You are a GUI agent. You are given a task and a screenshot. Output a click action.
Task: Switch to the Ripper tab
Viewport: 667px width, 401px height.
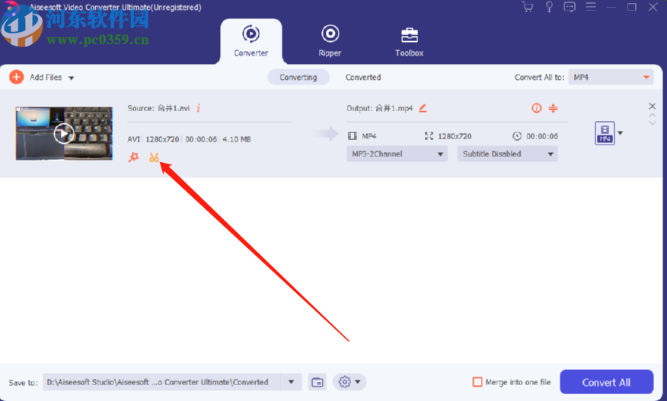330,41
